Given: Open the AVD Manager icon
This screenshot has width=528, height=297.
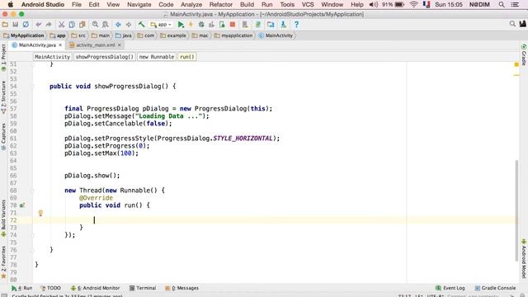Looking at the screenshot, I should [245, 25].
